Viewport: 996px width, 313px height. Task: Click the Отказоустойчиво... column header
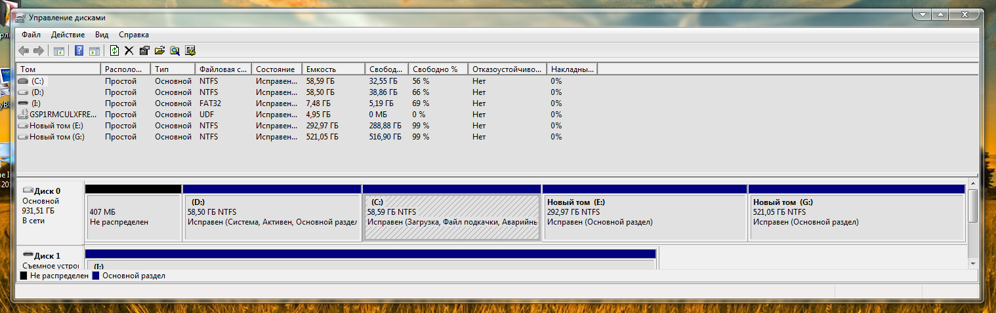pyautogui.click(x=508, y=69)
